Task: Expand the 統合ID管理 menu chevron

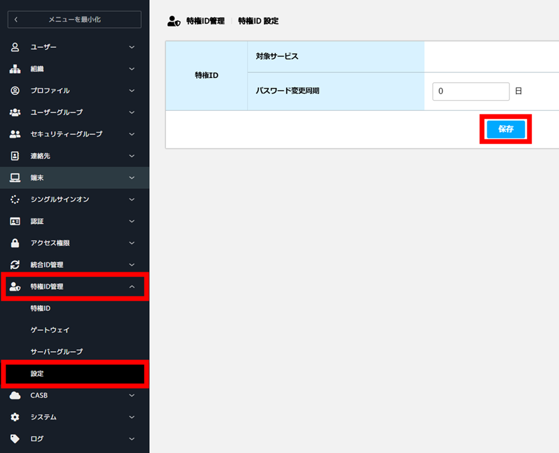Action: tap(132, 265)
